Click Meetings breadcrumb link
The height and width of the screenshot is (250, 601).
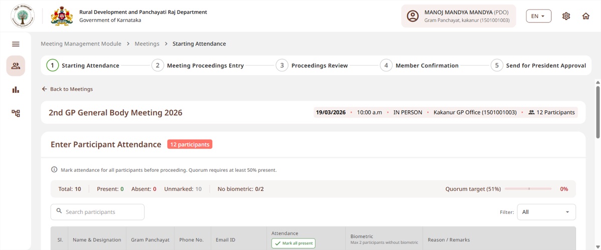(x=147, y=44)
